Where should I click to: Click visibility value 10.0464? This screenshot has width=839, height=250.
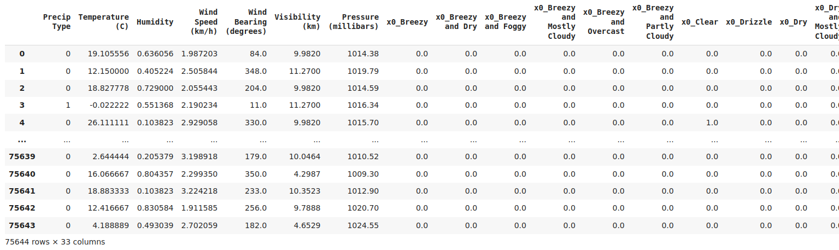click(304, 156)
